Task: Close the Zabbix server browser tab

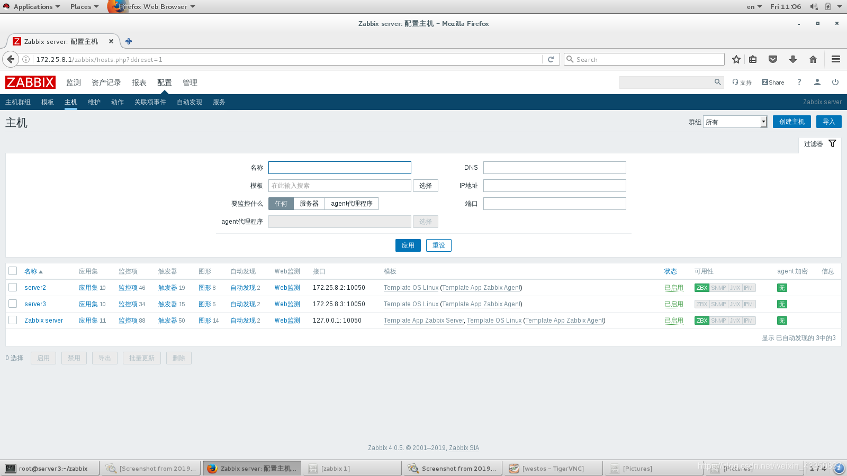Action: 111,41
